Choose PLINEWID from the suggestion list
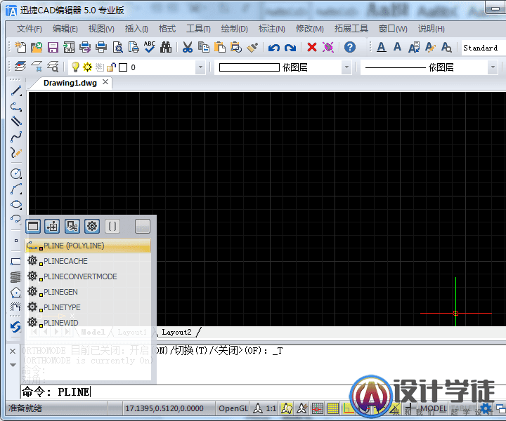This screenshot has height=421, width=506. pyautogui.click(x=88, y=323)
